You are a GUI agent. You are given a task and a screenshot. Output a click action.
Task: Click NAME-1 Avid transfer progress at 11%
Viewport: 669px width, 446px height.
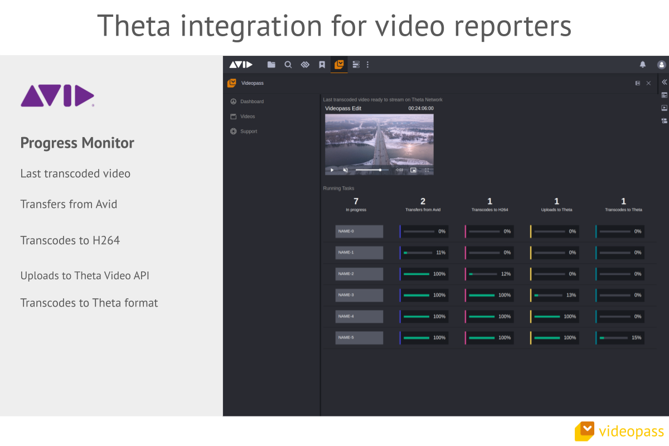[424, 253]
